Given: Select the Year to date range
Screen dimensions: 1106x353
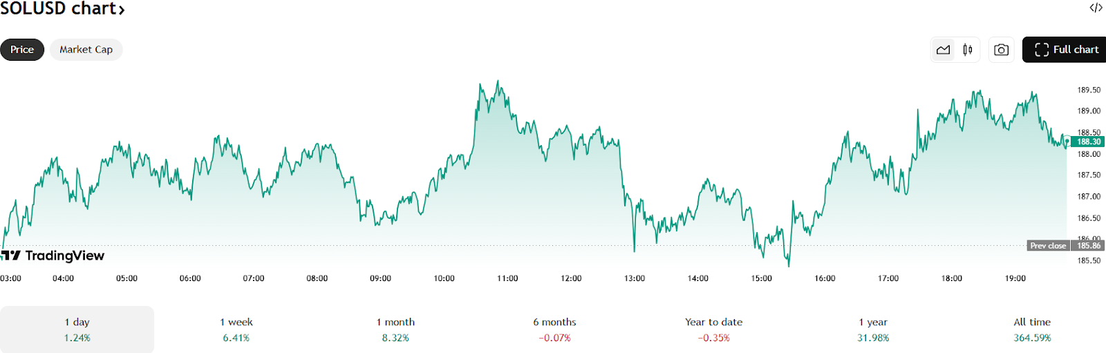Looking at the screenshot, I should 713,330.
